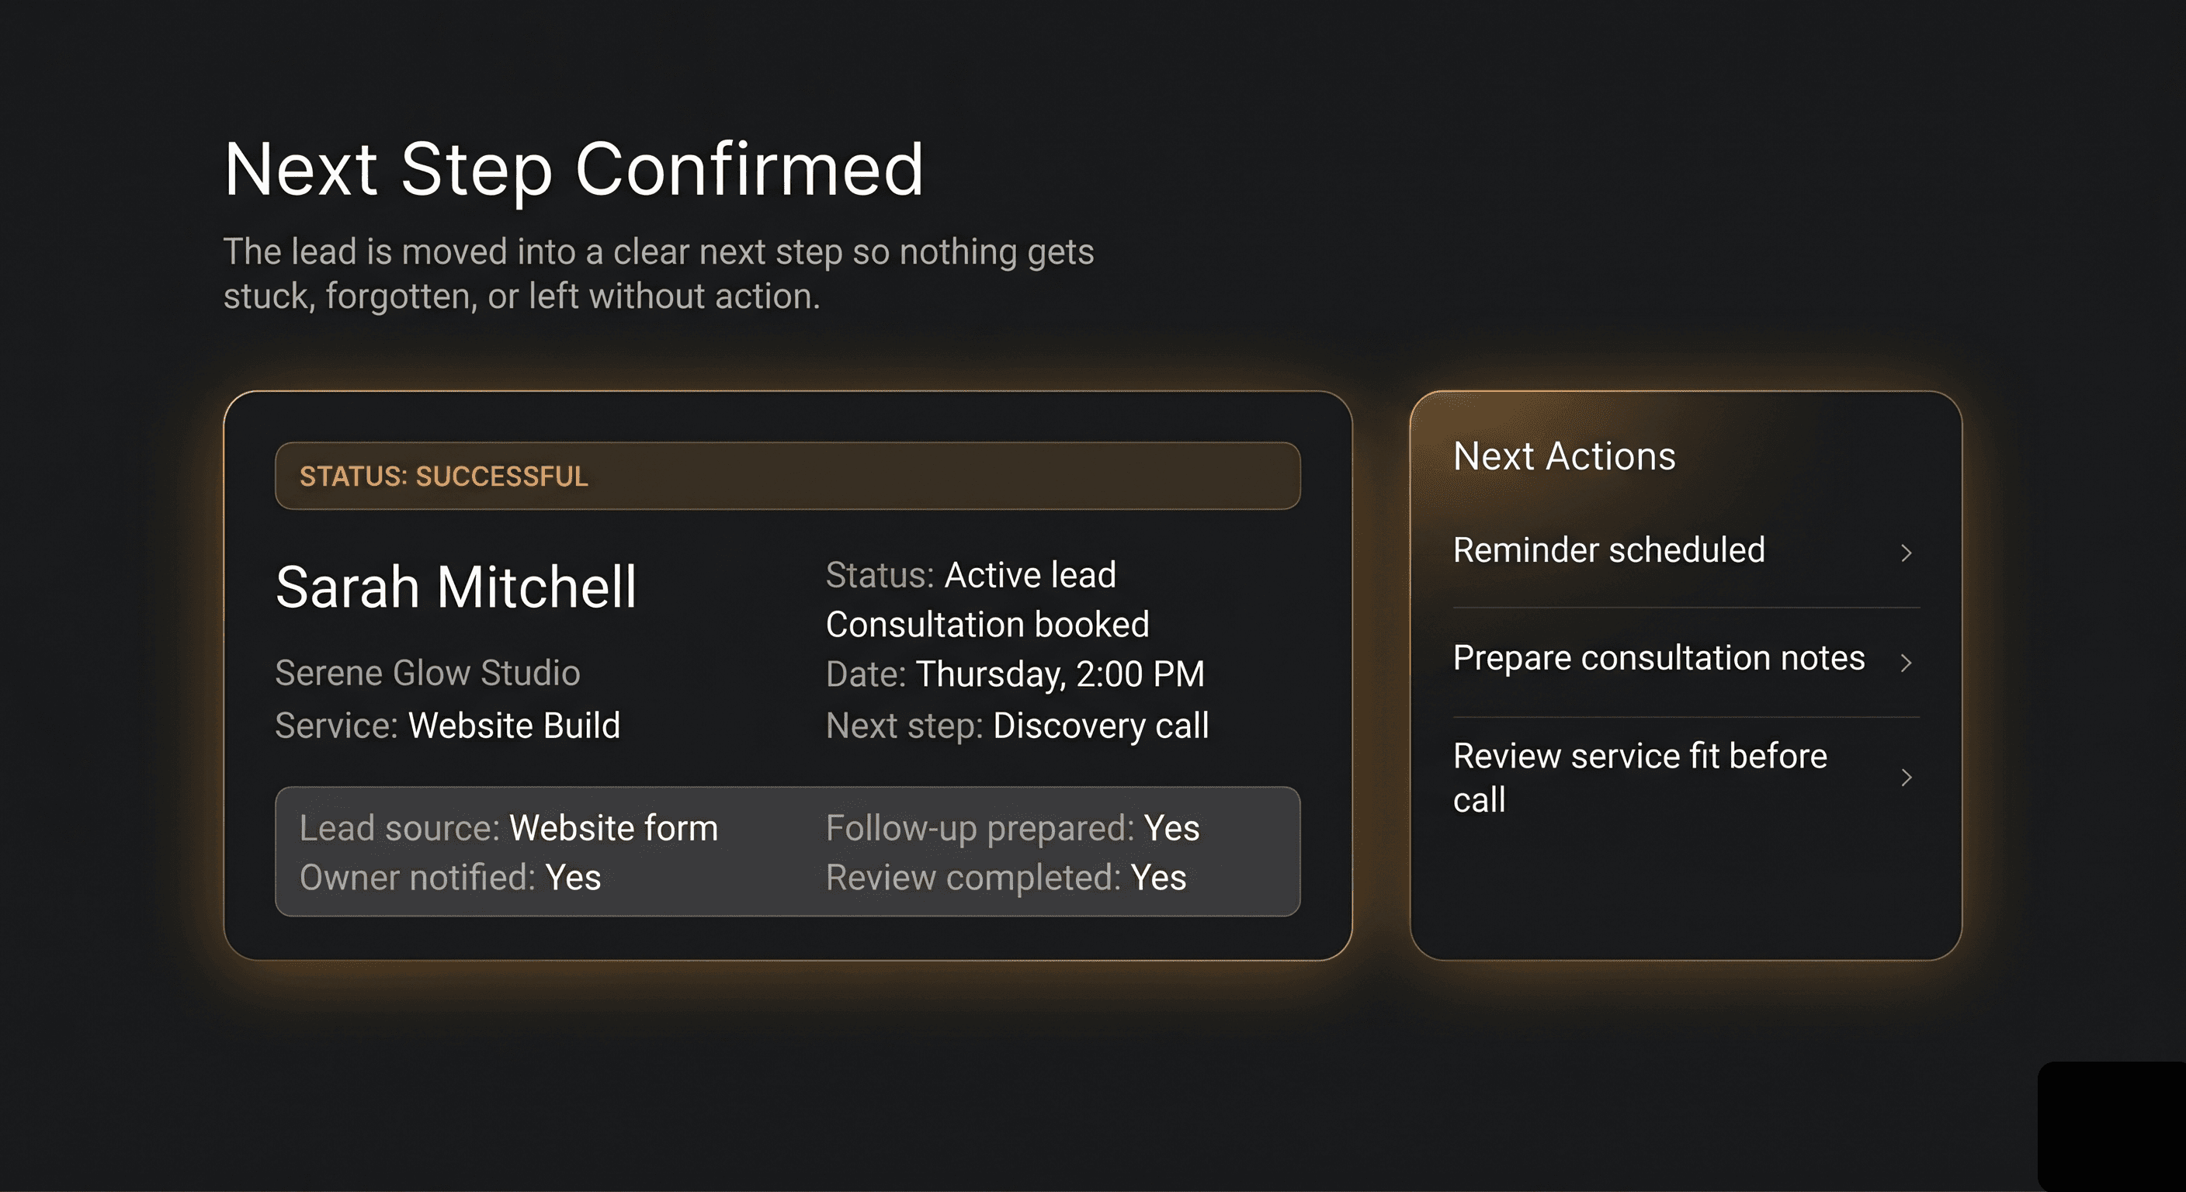Click the Serene Glow Studio label
The width and height of the screenshot is (2186, 1192).
[x=428, y=672]
